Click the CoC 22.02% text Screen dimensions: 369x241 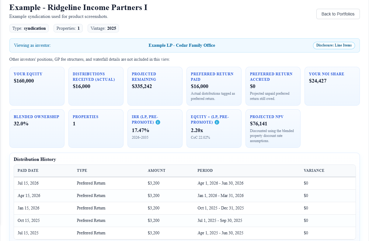[200, 137]
